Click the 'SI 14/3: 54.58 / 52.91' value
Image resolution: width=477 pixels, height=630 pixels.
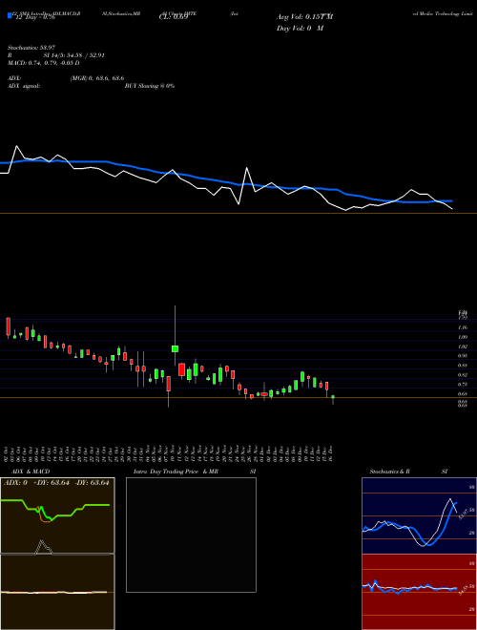74,55
